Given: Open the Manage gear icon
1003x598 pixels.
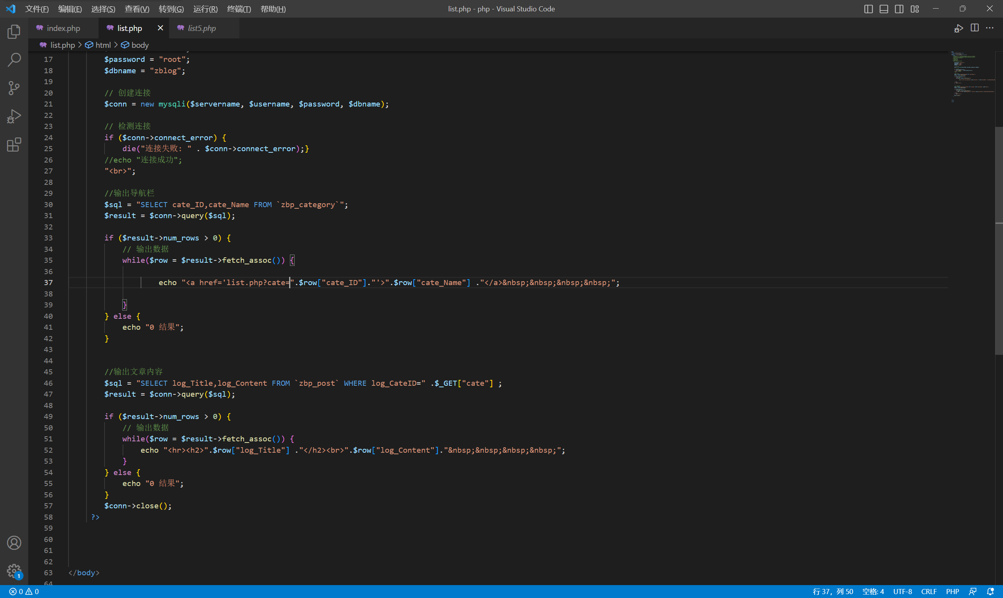Looking at the screenshot, I should pos(14,570).
